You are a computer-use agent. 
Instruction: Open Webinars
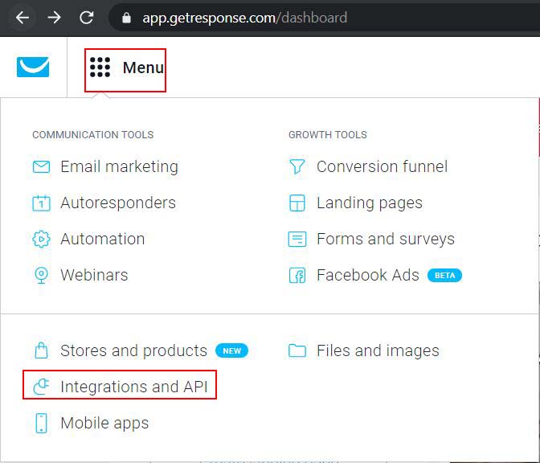pos(94,275)
